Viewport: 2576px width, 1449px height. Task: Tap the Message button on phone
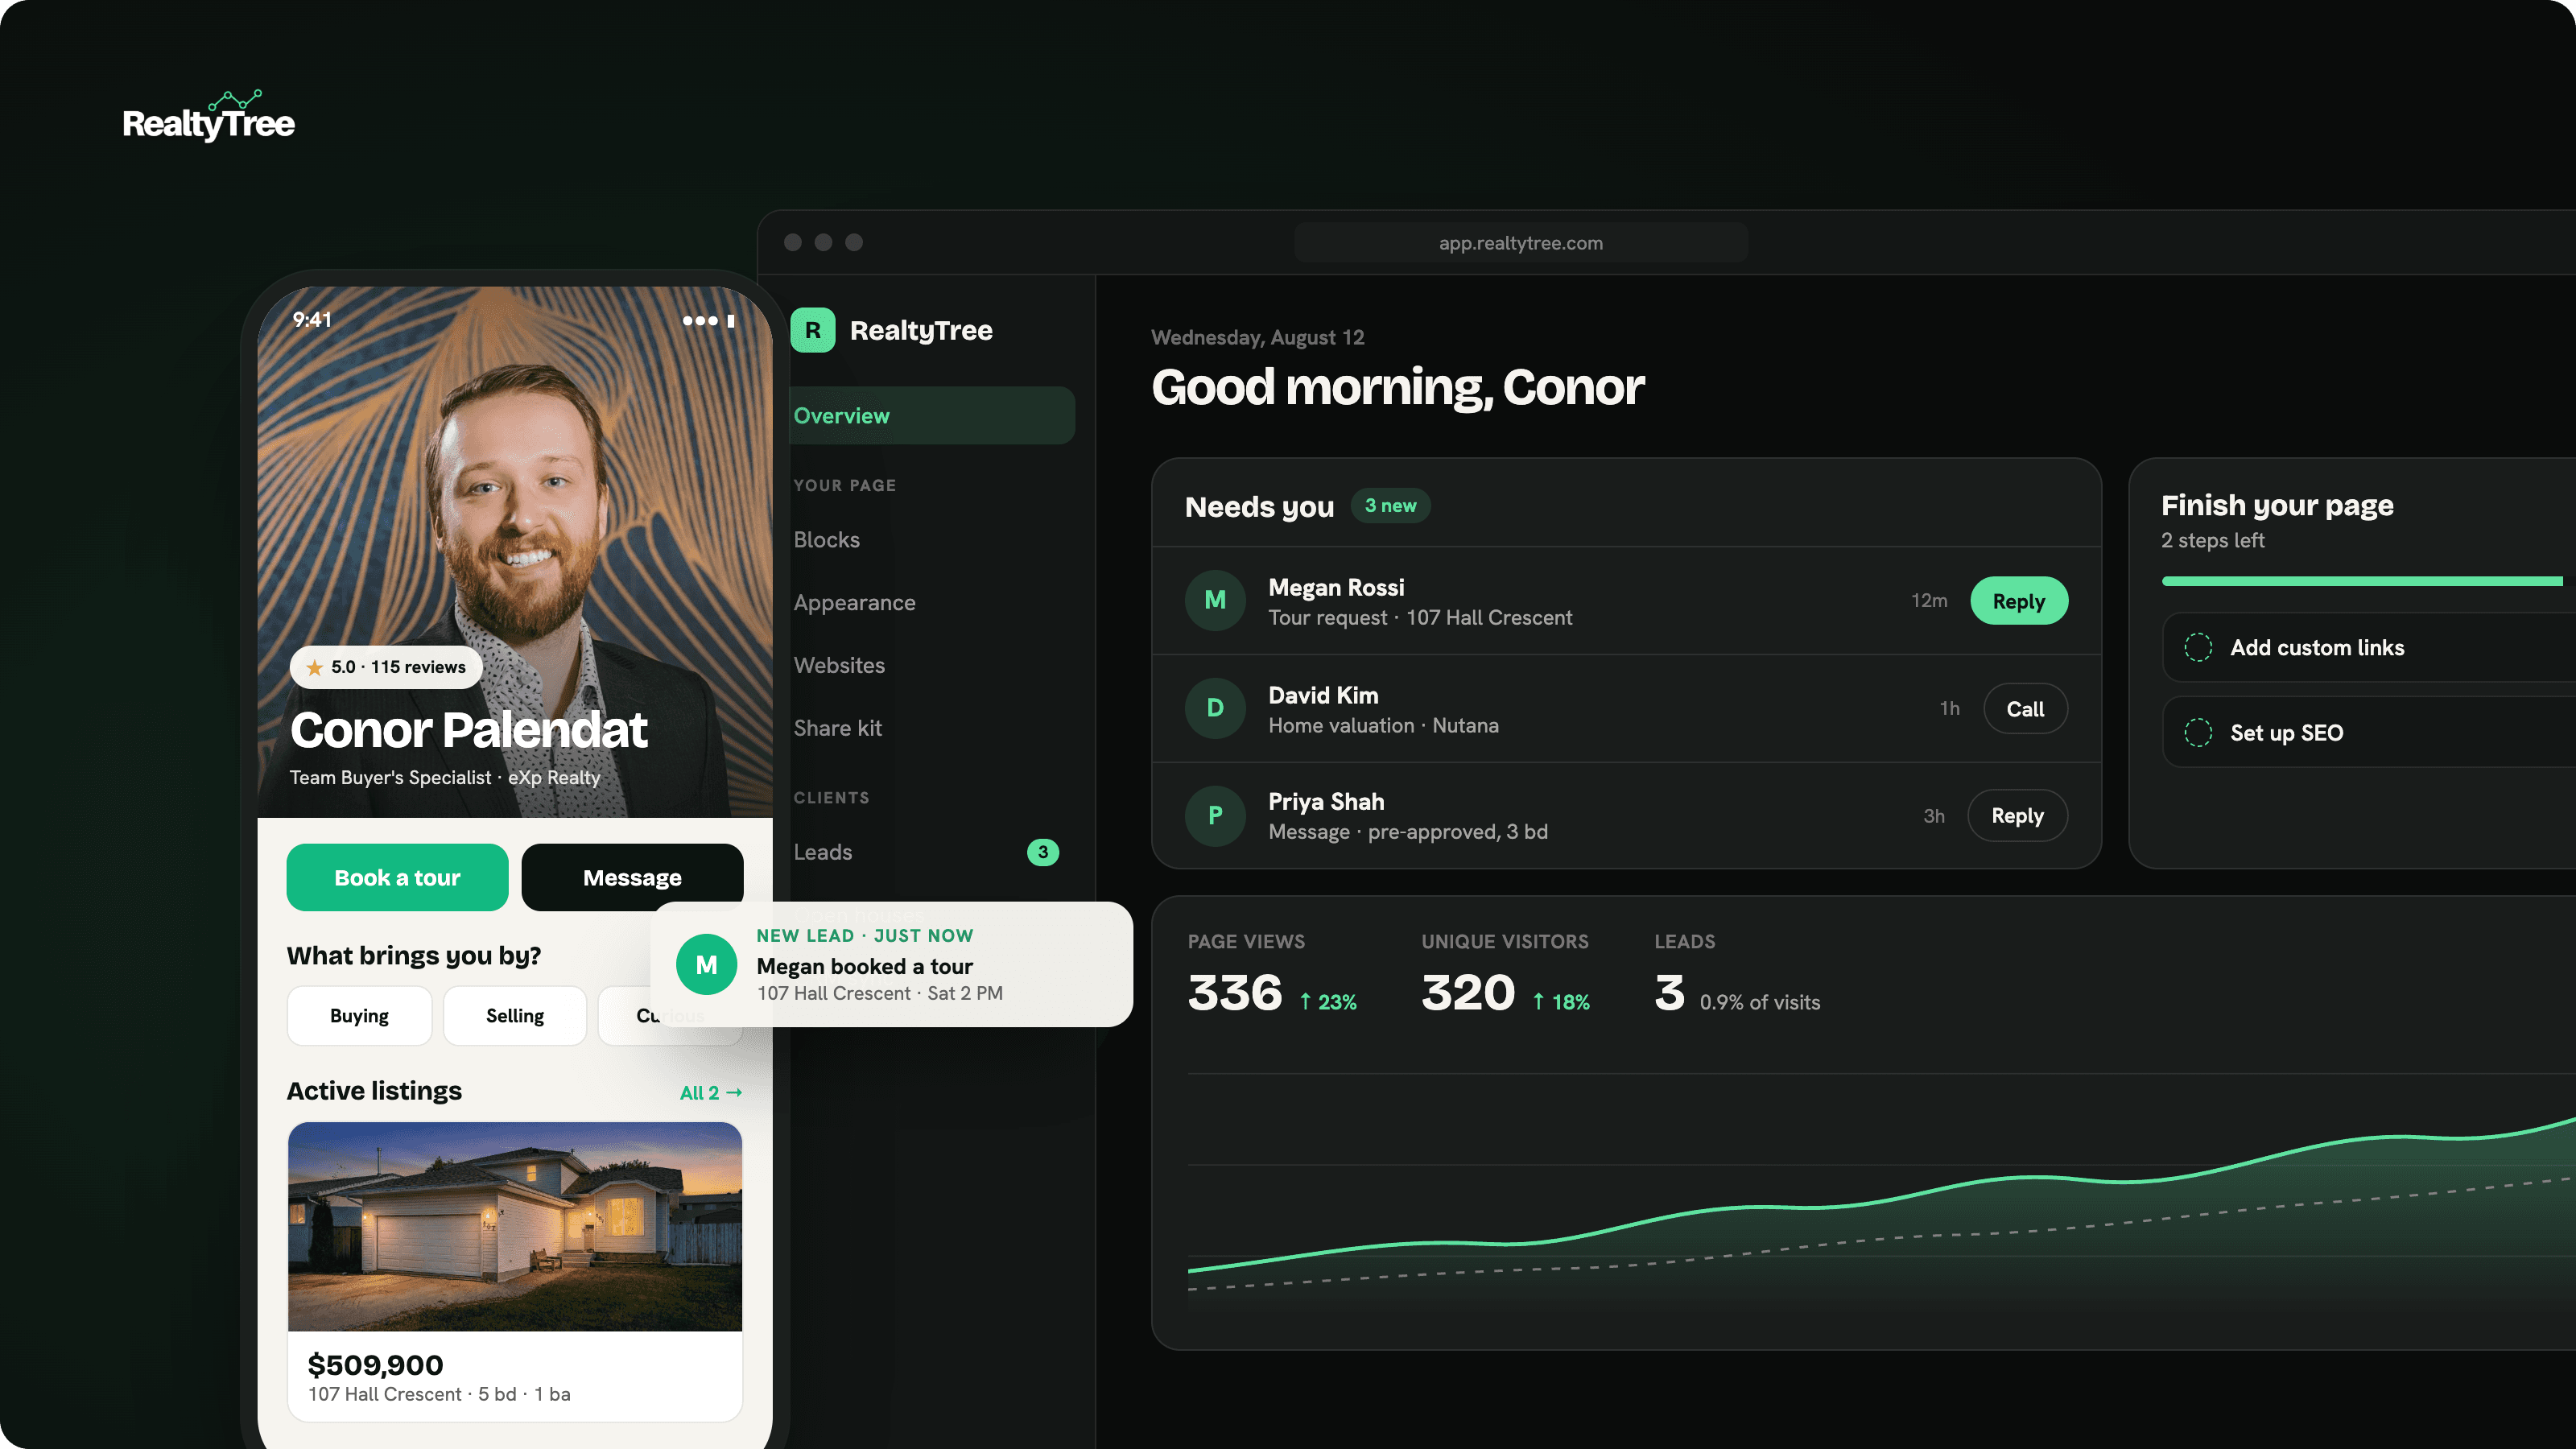point(632,877)
